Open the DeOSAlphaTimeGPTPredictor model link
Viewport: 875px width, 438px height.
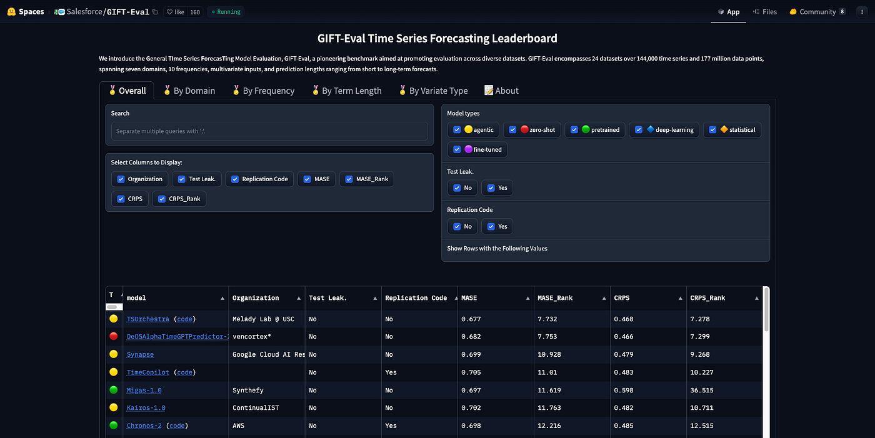tap(177, 336)
